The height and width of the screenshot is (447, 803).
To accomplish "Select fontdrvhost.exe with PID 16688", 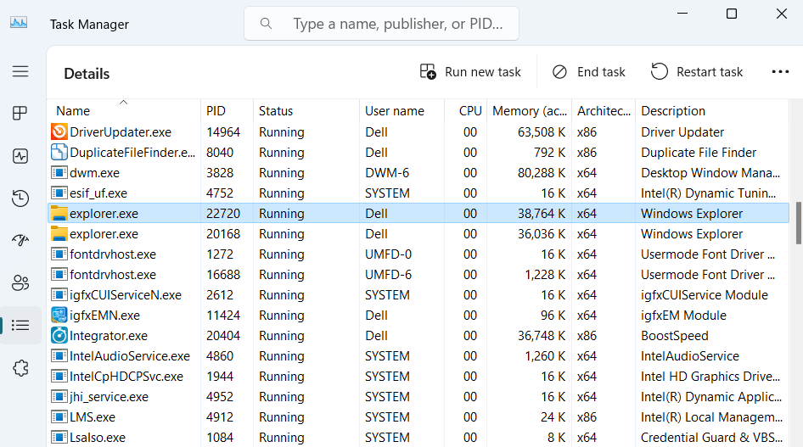I will click(x=418, y=275).
